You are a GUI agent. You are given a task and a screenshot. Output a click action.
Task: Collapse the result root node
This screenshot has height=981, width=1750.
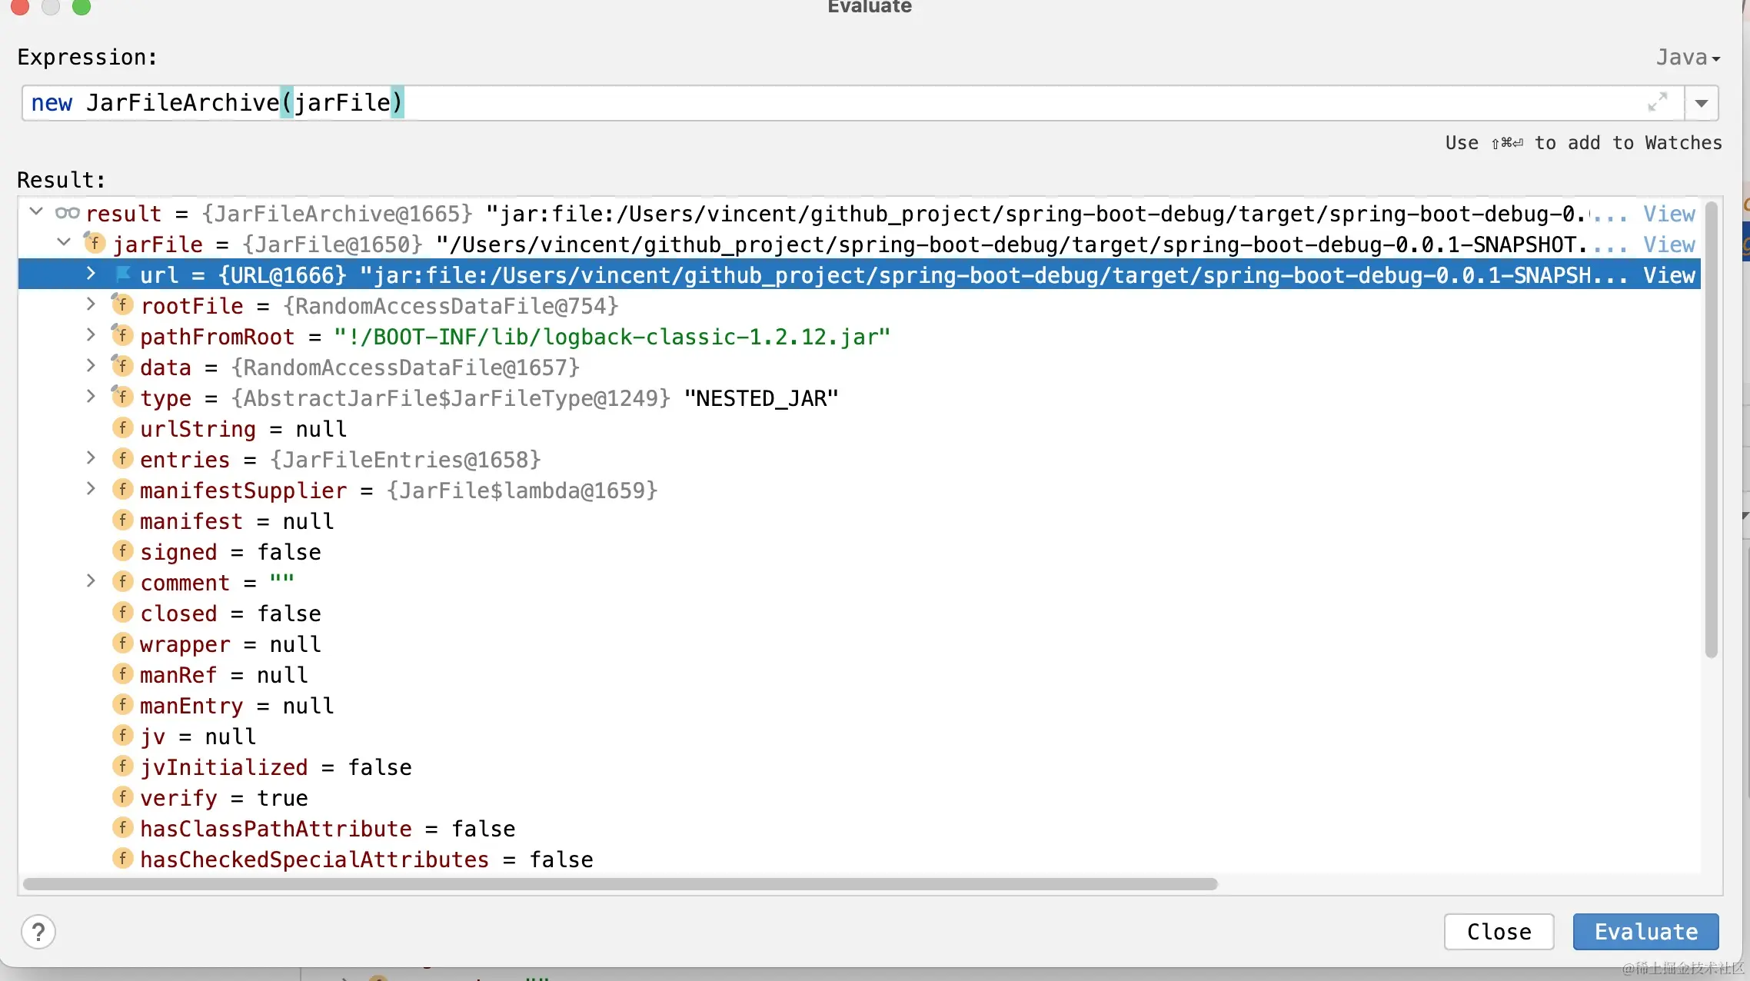(x=36, y=212)
